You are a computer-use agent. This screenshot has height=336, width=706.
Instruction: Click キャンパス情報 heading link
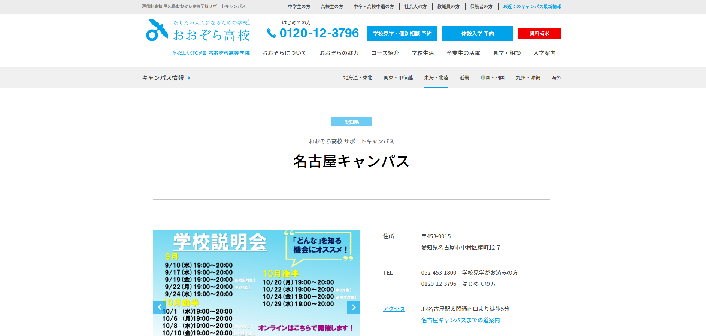click(163, 78)
